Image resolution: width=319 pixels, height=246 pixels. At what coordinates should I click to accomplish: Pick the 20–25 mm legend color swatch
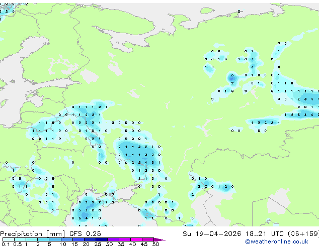(x=90, y=239)
